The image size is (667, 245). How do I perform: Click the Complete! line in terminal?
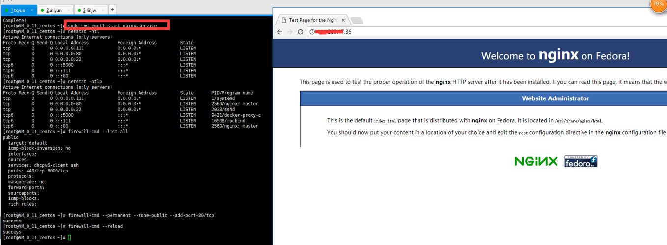(14, 20)
